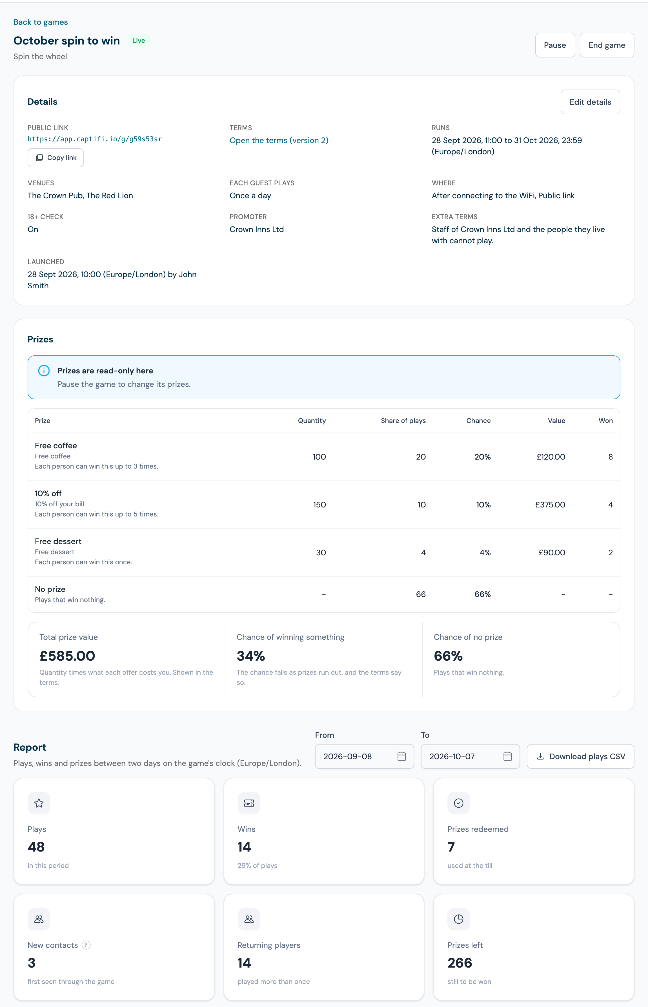
Task: Click the Quantity column header
Action: click(312, 420)
